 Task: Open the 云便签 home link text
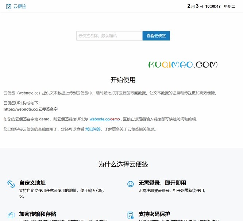[x=20, y=7]
